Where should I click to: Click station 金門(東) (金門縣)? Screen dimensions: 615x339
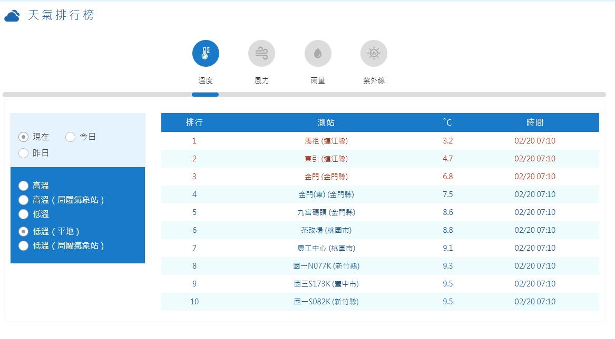pyautogui.click(x=326, y=194)
